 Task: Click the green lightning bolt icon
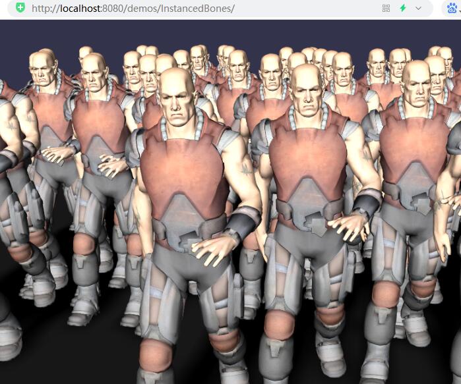tap(403, 8)
